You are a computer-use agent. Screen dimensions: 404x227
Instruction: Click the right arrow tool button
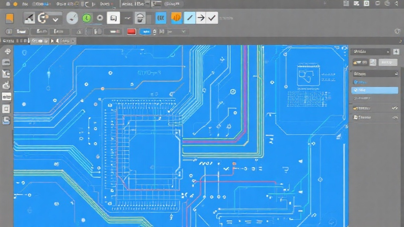click(x=201, y=18)
